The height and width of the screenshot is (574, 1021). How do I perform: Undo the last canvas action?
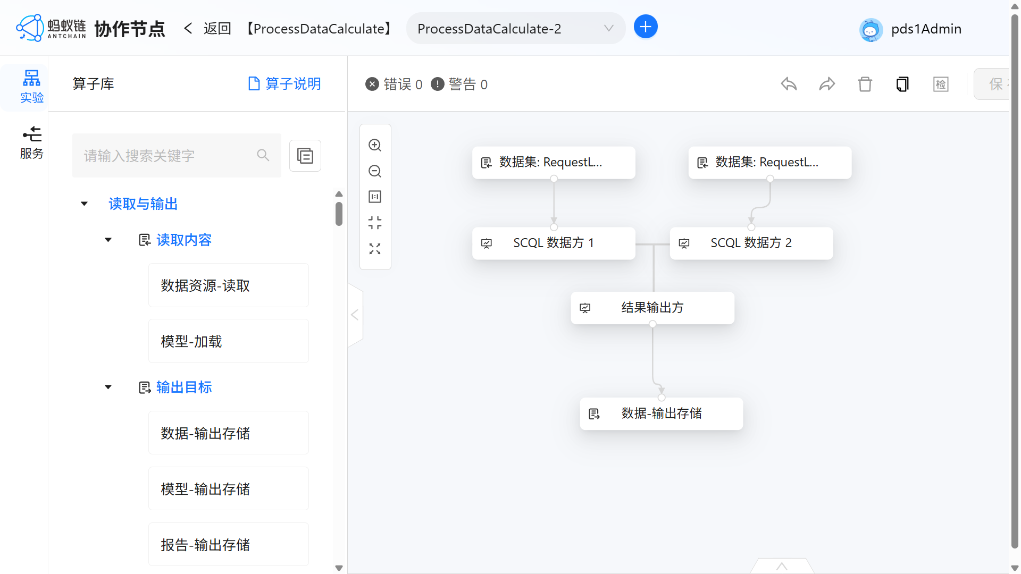789,84
